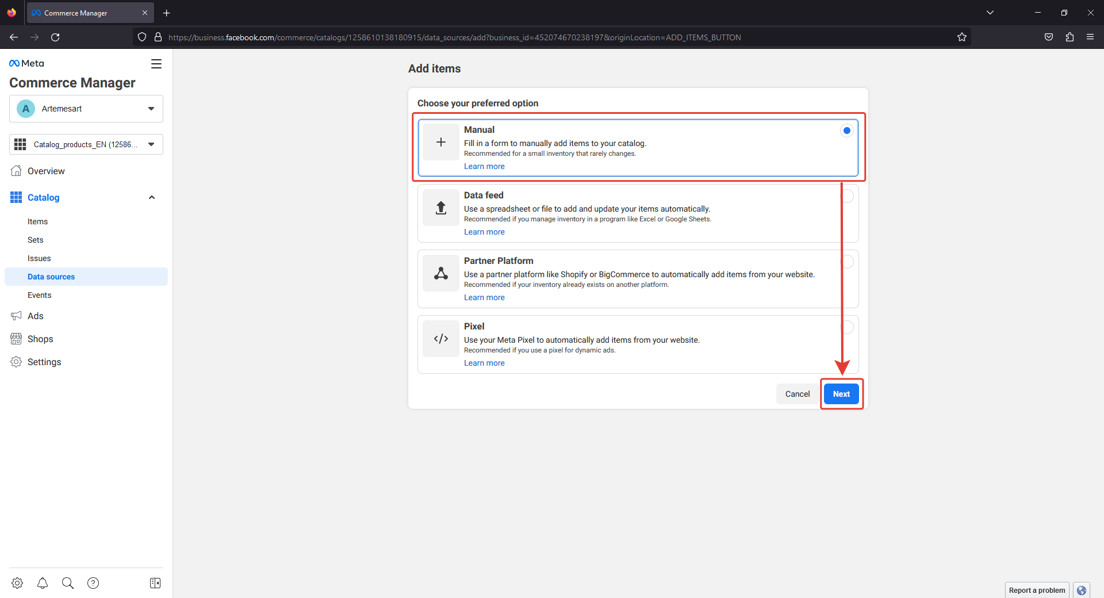Click the Data feed option title
Screen dimensions: 1104x598
(484, 195)
